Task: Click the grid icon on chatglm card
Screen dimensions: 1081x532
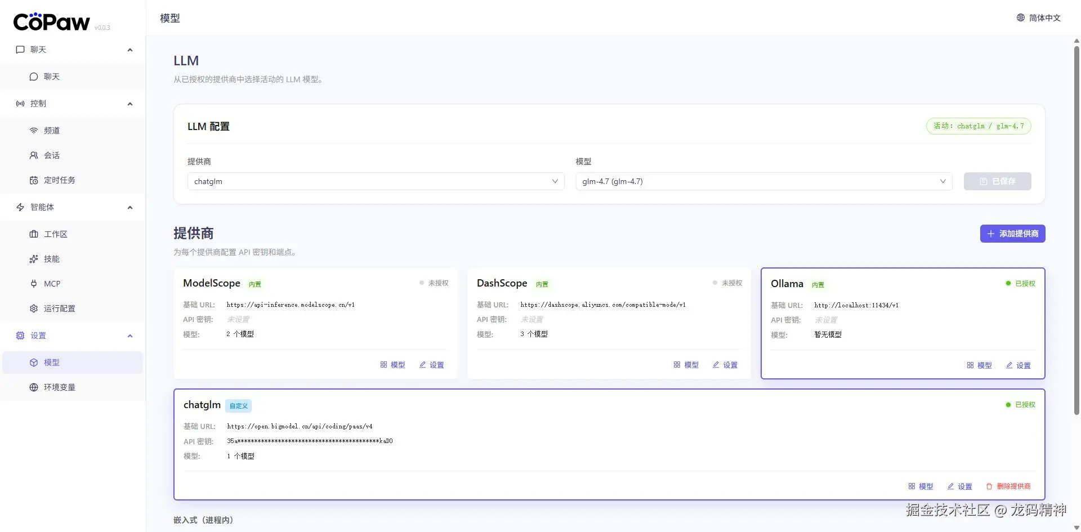Action: click(912, 486)
